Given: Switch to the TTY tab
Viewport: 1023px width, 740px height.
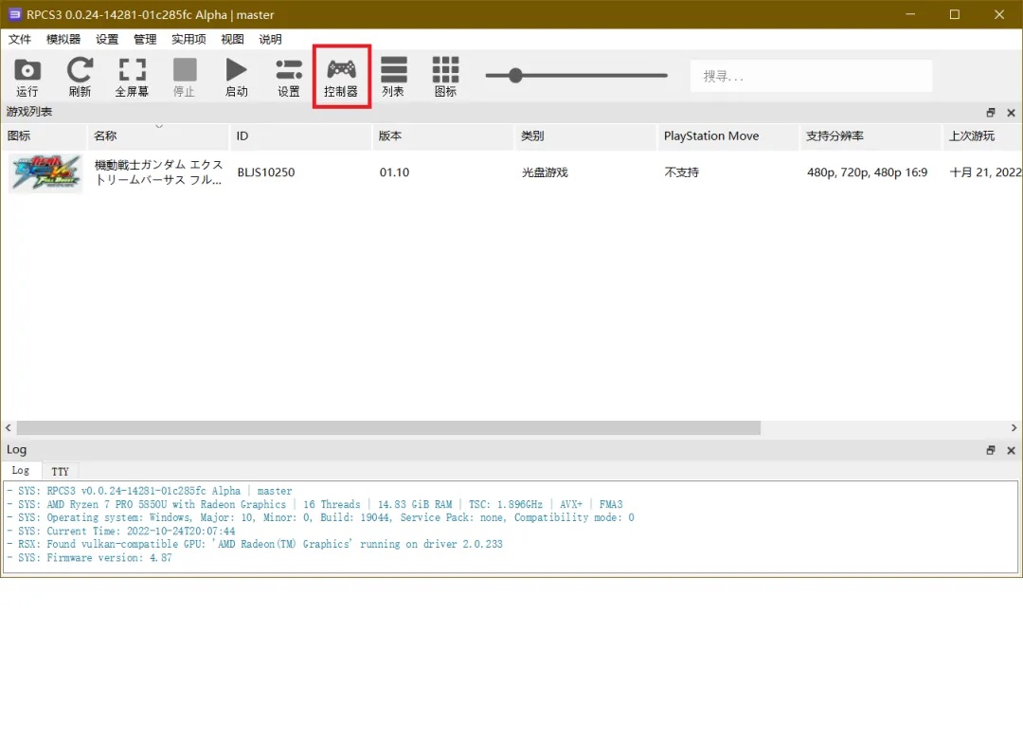Looking at the screenshot, I should tap(60, 471).
